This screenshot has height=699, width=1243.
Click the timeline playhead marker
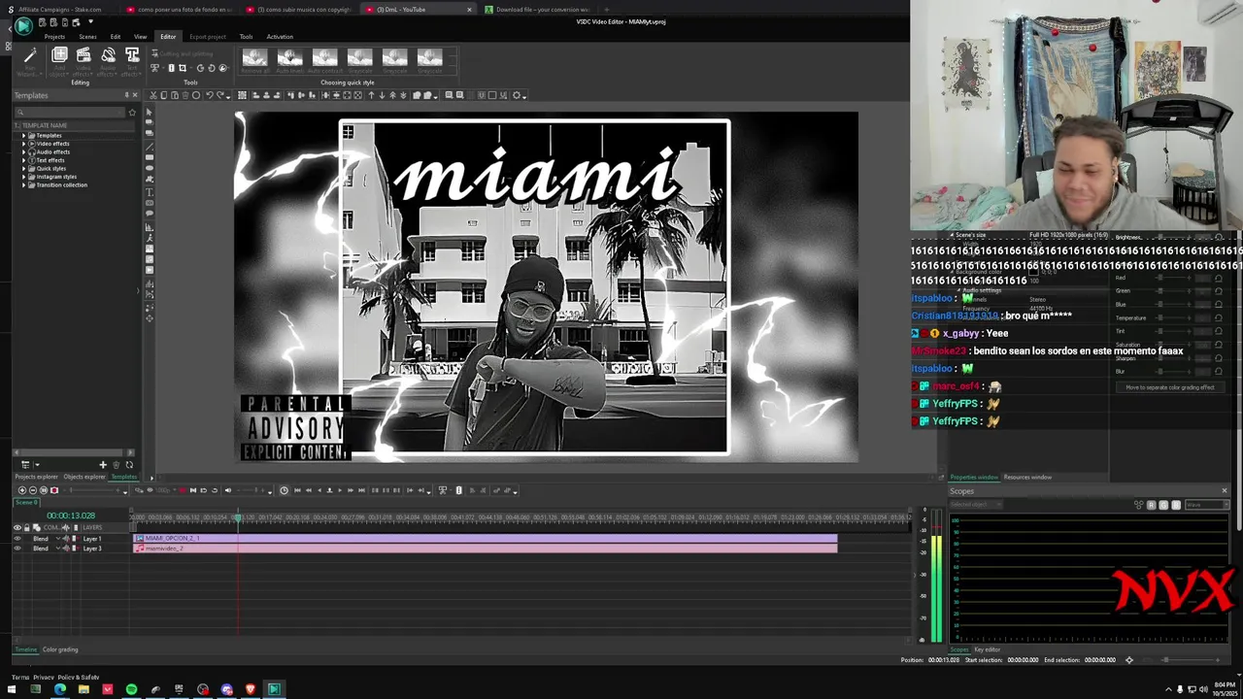pyautogui.click(x=238, y=516)
